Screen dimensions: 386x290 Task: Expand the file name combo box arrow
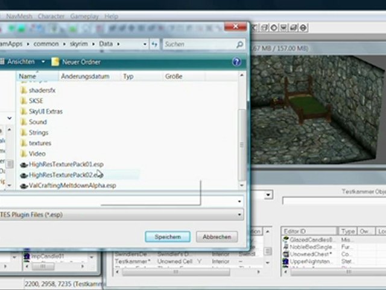239,201
